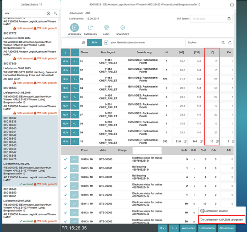
Task: Click the WA buchen button
Action: coord(188,228)
